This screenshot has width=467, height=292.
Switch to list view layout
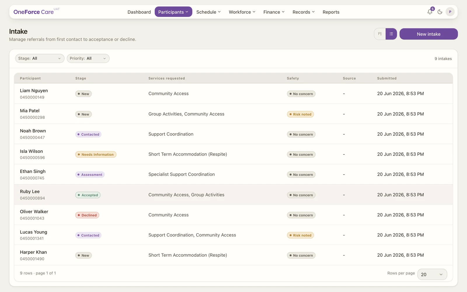click(x=391, y=34)
